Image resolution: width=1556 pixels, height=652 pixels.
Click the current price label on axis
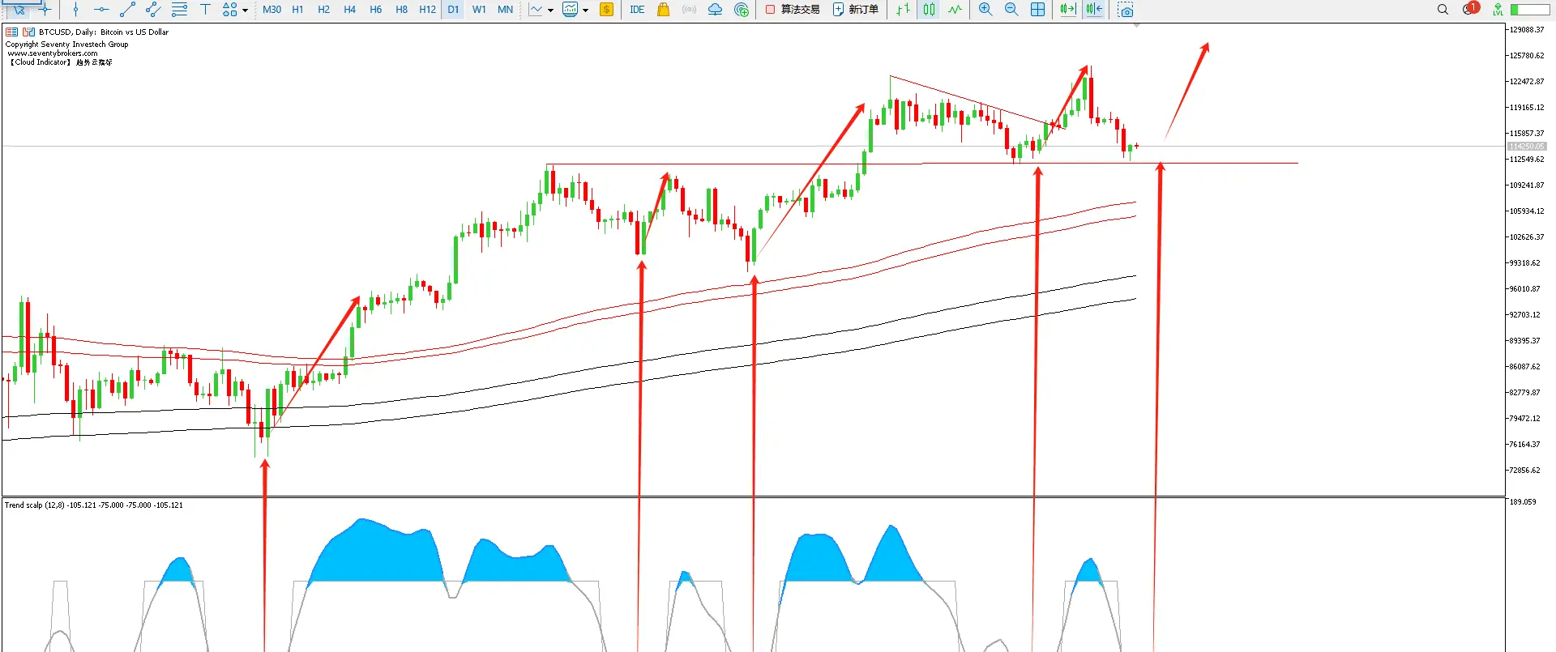coord(1527,147)
